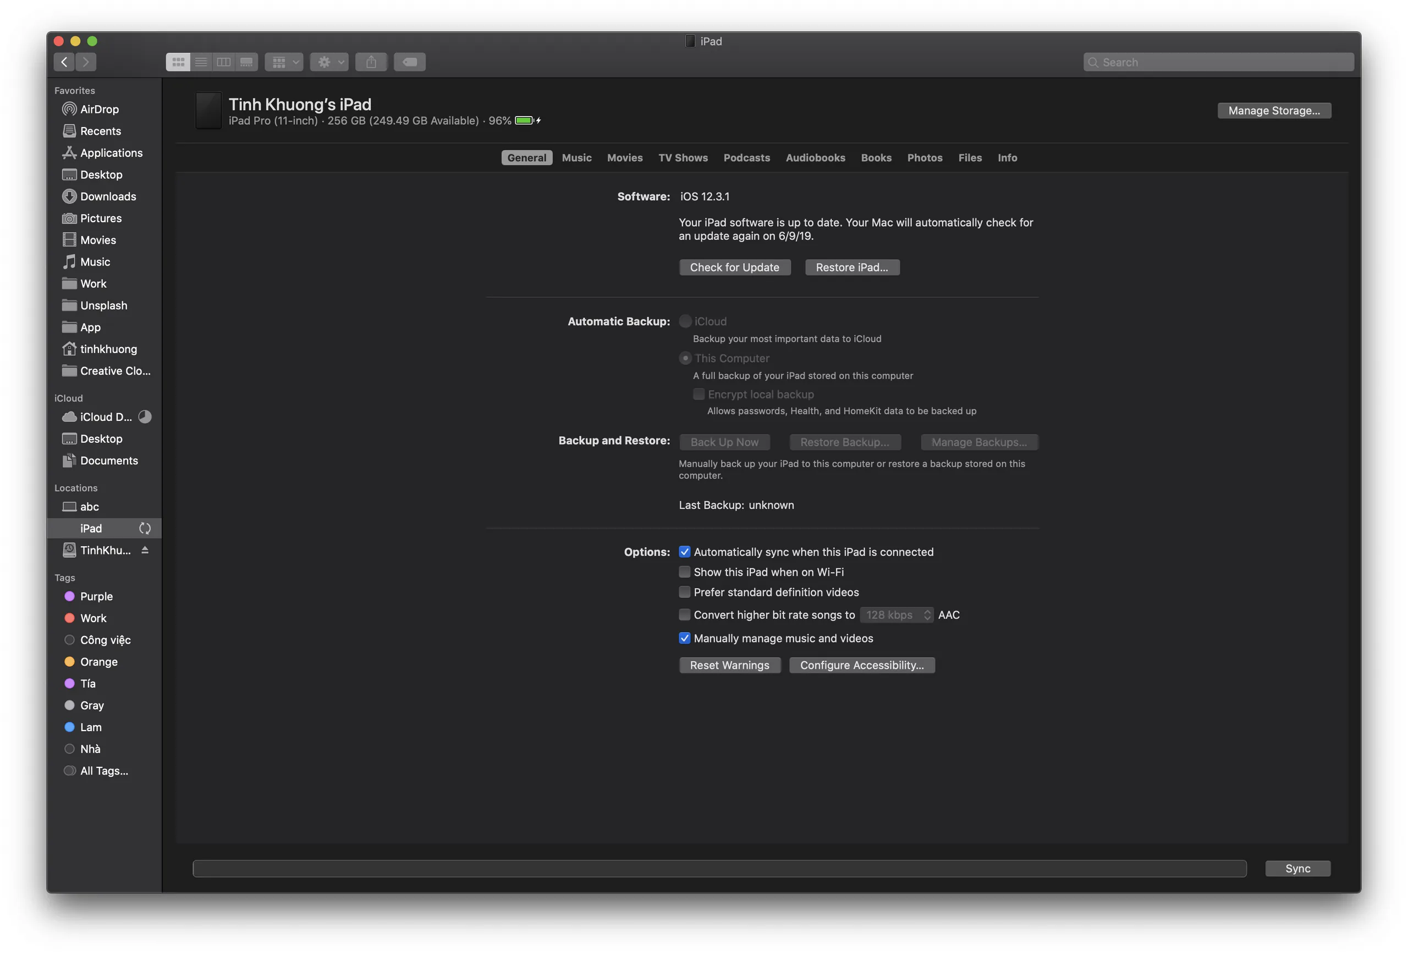Click the iPad sync progress icon in sidebar

(x=145, y=529)
